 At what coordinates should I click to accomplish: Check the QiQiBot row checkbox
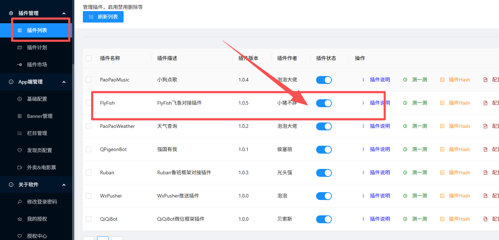(x=89, y=219)
